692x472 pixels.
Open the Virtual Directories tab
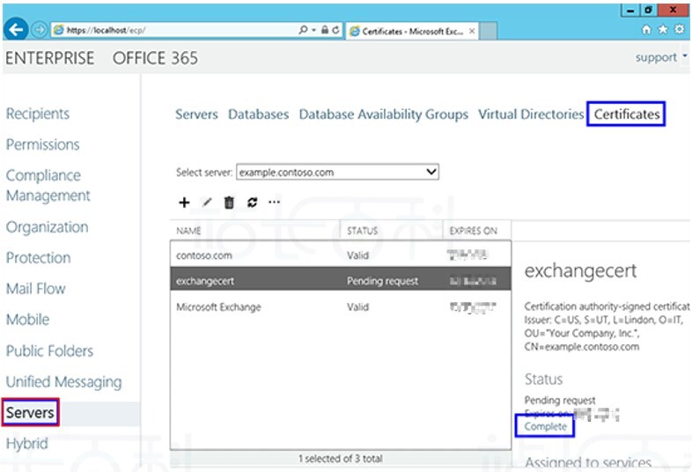531,114
